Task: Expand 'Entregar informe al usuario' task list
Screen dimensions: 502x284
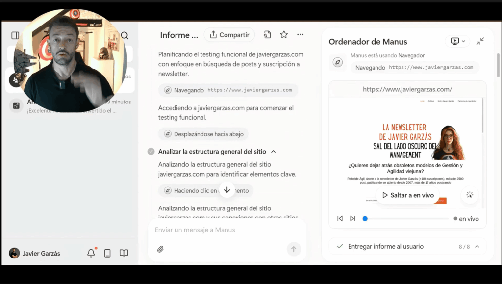Action: click(x=477, y=247)
